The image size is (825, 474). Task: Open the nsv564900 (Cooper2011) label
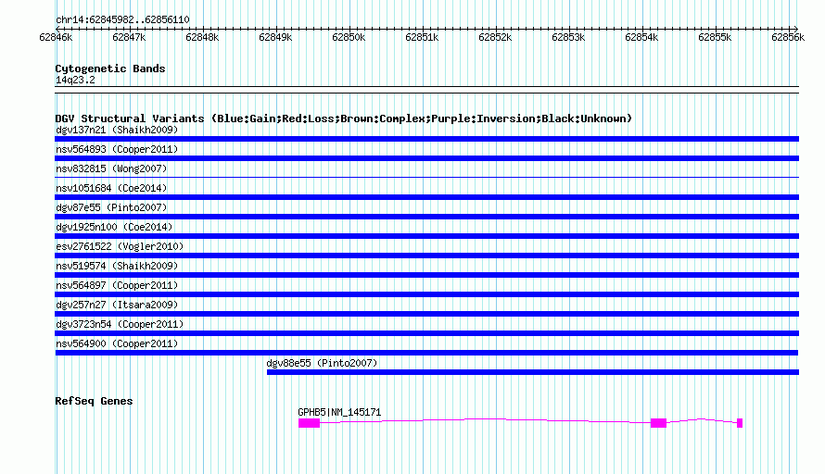click(x=117, y=343)
